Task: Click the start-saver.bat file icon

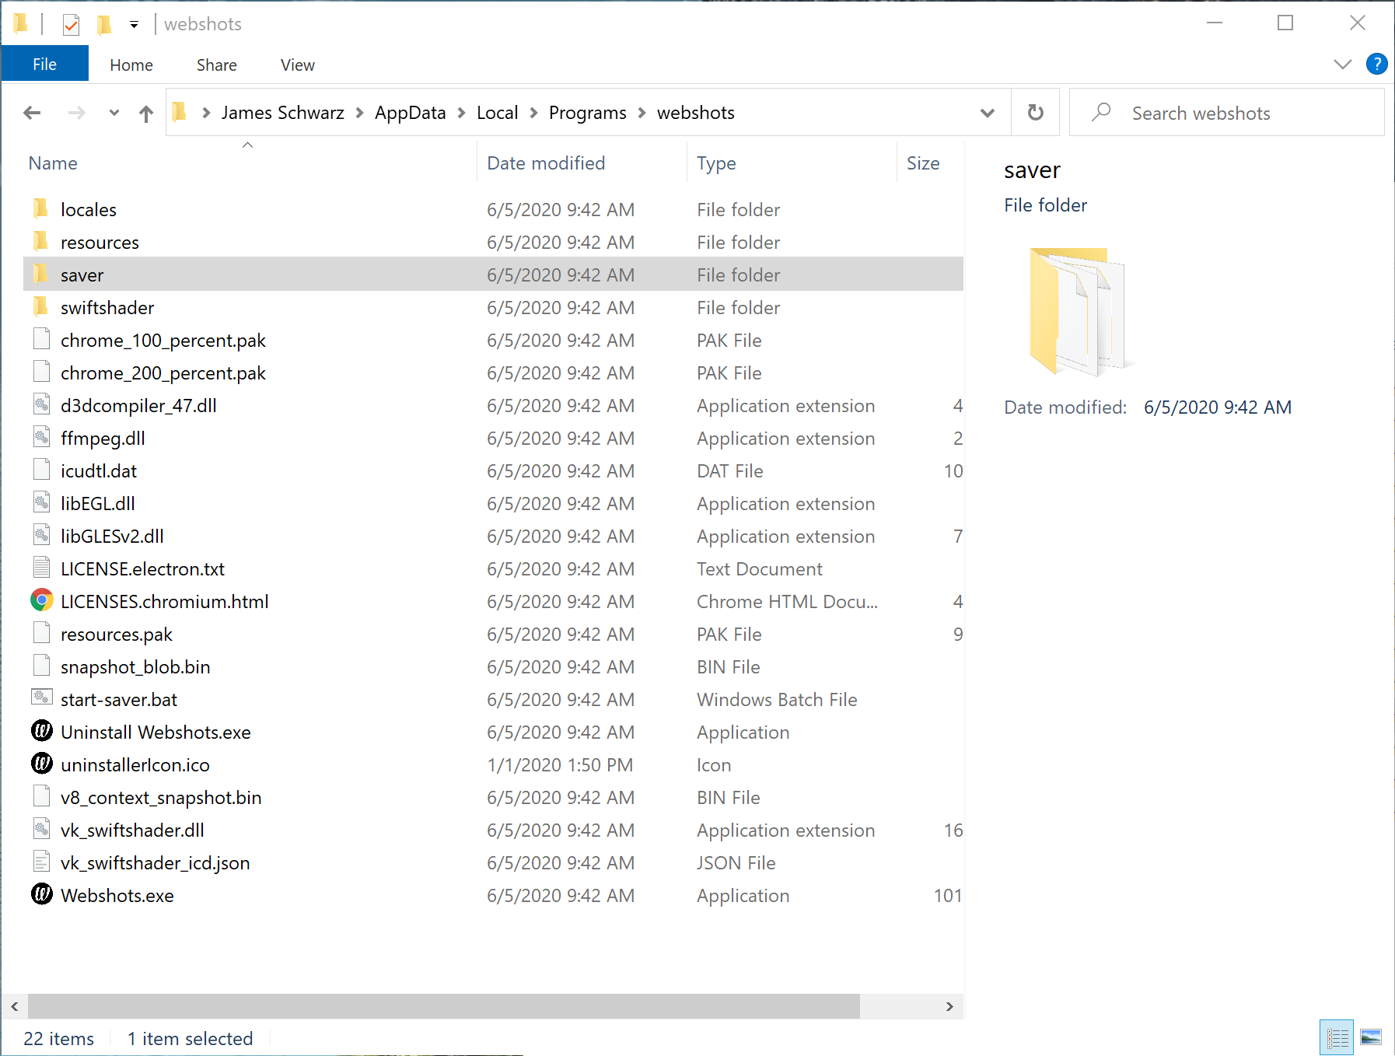Action: click(x=42, y=699)
